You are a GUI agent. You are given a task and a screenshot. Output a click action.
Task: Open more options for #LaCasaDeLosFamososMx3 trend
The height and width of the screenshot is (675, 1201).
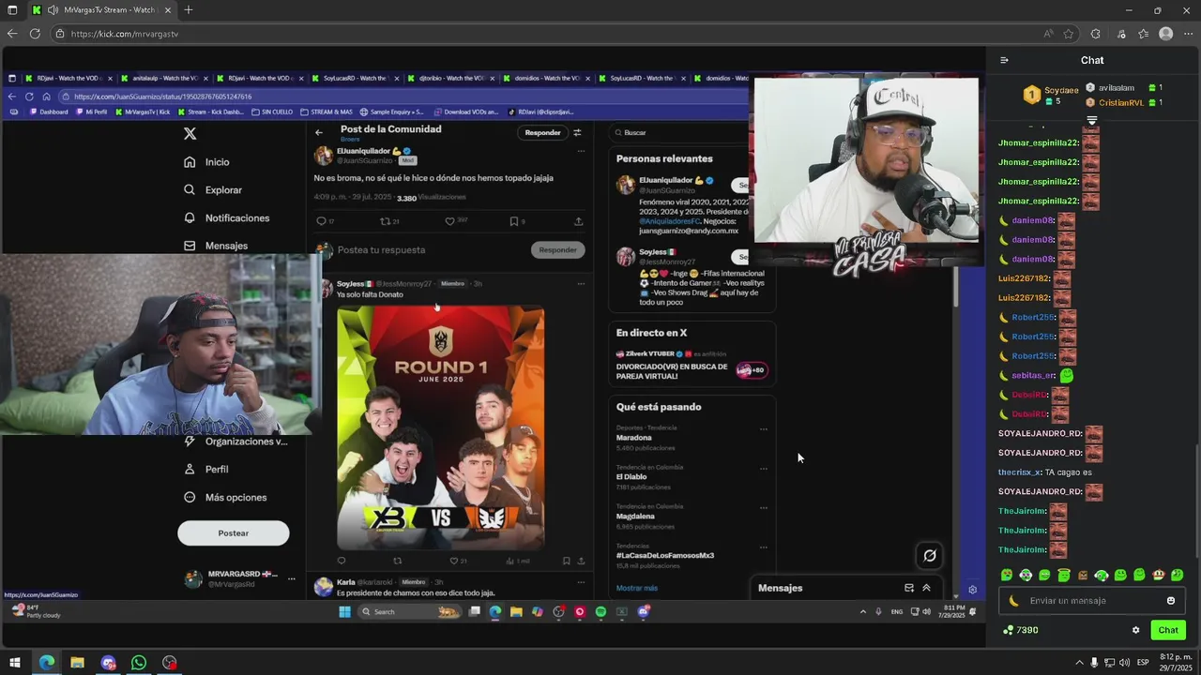point(764,547)
